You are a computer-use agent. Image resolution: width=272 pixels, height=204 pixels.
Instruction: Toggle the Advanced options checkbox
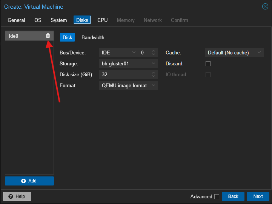tap(217, 196)
